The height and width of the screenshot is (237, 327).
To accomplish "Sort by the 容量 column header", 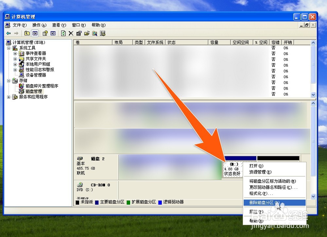I will tap(219, 42).
